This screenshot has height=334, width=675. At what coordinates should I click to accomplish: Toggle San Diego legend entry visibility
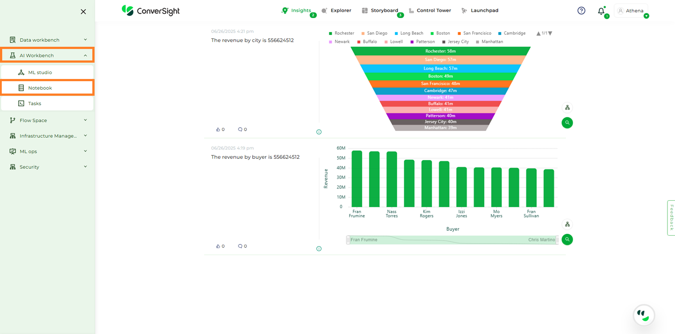coord(374,34)
